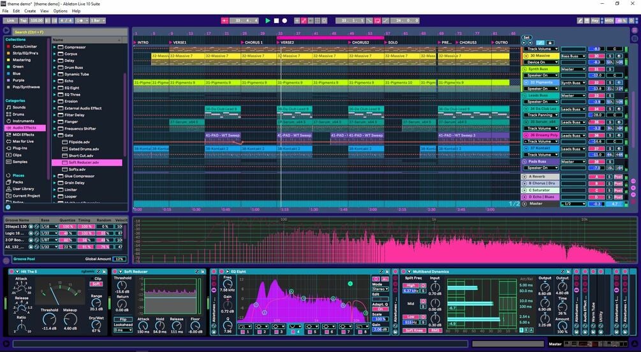Open the View menu
Image resolution: width=641 pixels, height=352 pixels.
click(44, 11)
